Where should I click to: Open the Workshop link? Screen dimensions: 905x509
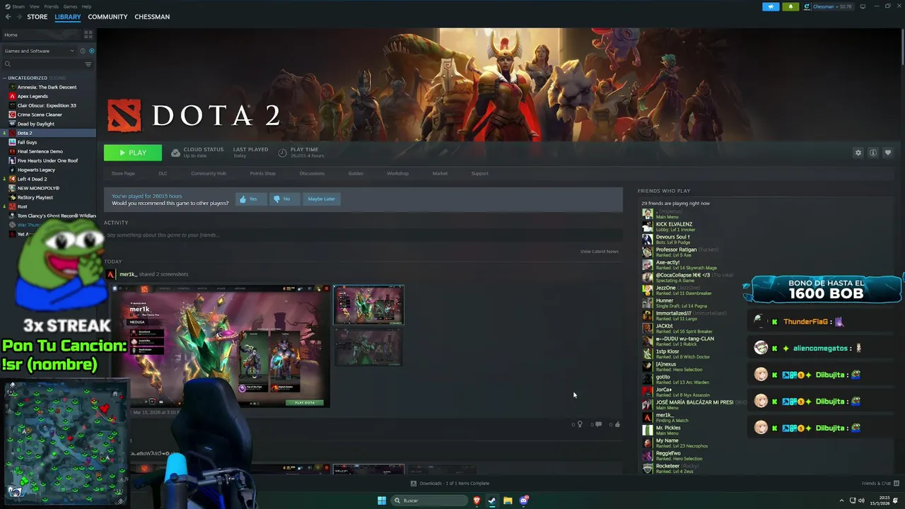pyautogui.click(x=397, y=173)
